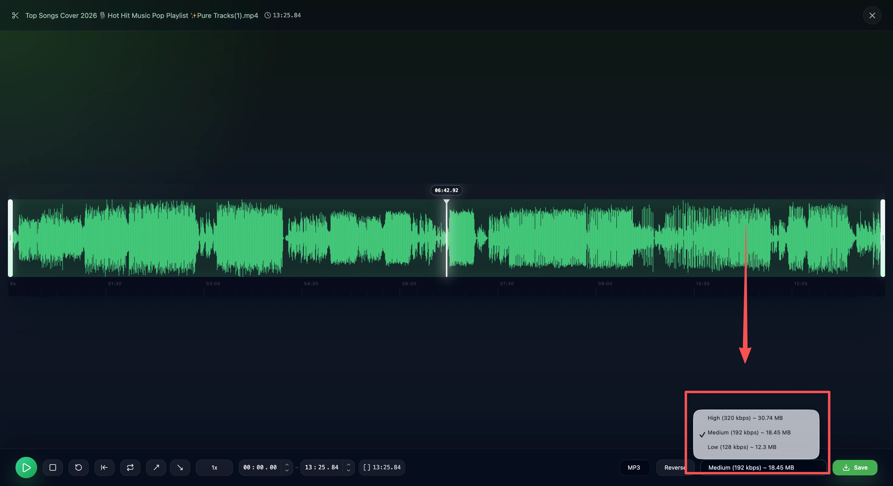Click the 12:00 mark on the timeline ruler
The image size is (893, 486).
(x=801, y=283)
